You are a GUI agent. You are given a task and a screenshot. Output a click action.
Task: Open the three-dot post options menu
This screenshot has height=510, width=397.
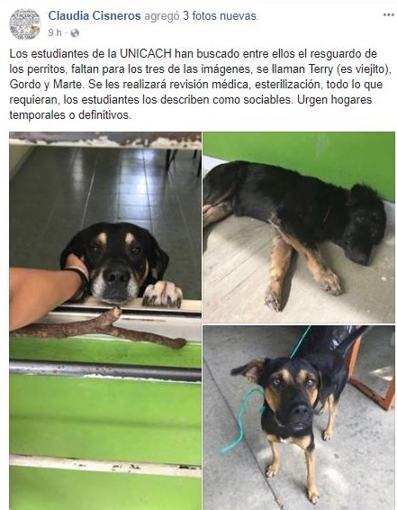(x=388, y=15)
